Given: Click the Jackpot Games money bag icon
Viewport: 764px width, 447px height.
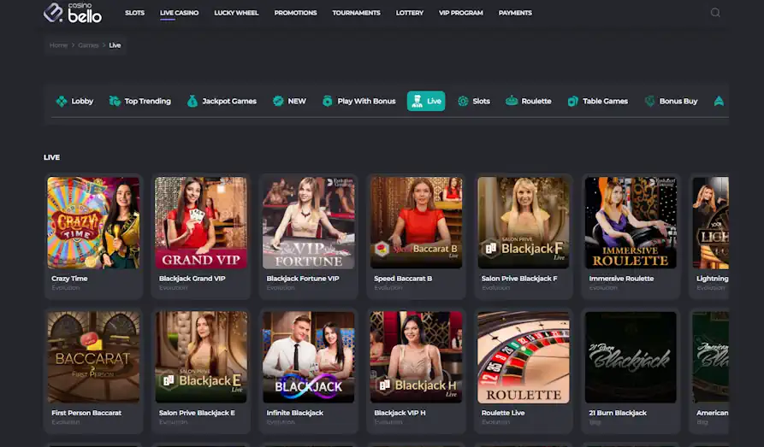Looking at the screenshot, I should [192, 102].
